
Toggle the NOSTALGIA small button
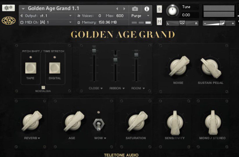point(43,87)
